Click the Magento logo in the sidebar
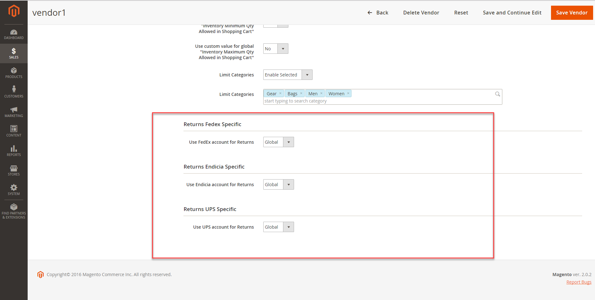The height and width of the screenshot is (300, 595). pos(14,11)
